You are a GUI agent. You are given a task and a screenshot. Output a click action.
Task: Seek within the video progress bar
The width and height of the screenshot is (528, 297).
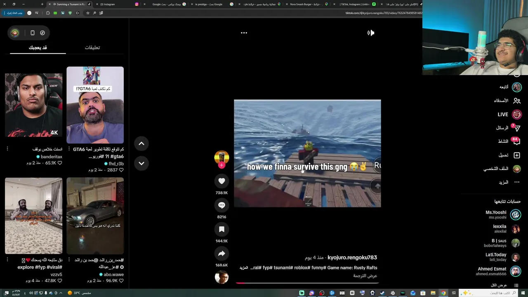(x=307, y=283)
